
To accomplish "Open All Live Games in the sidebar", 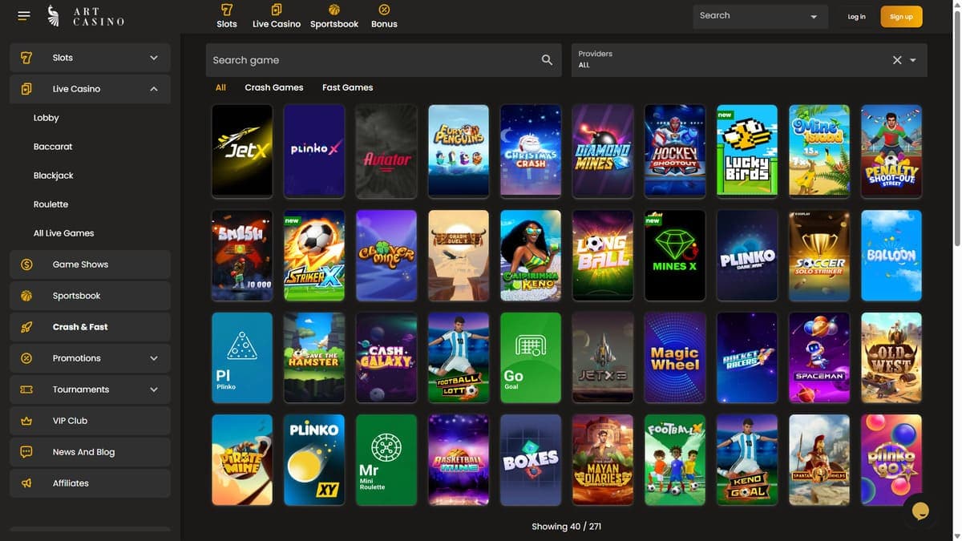I will point(63,233).
